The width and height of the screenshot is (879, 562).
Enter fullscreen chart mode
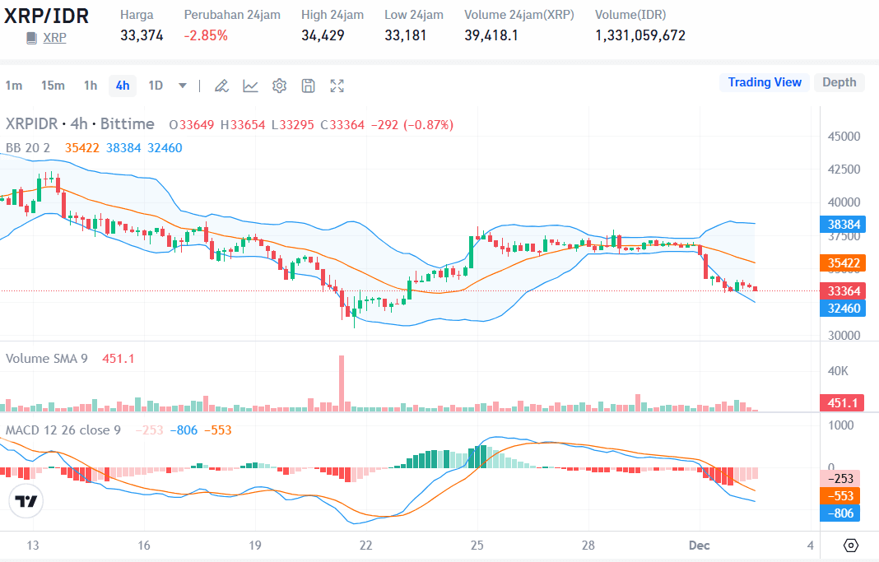pyautogui.click(x=337, y=85)
